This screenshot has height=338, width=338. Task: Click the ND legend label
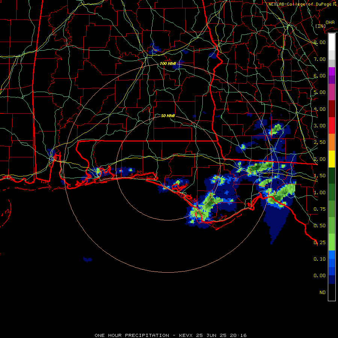tap(323, 293)
